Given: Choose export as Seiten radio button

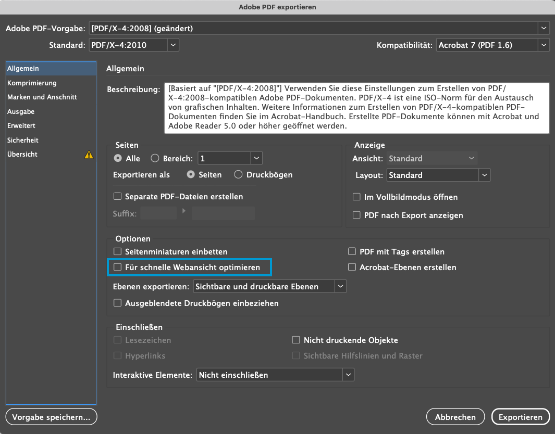Looking at the screenshot, I should 191,175.
